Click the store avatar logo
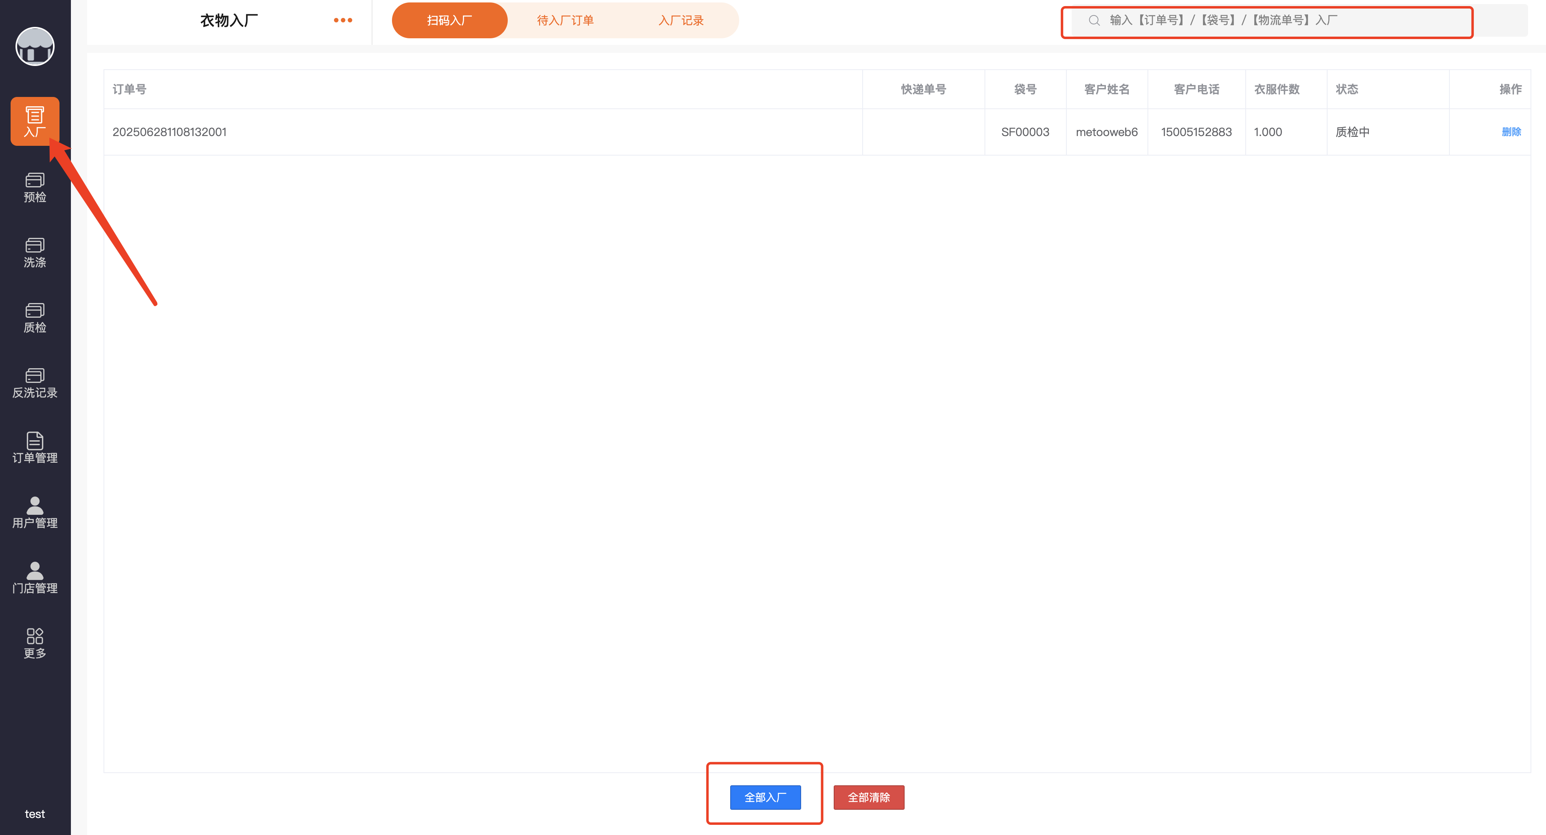Screen dimensions: 1546x835 tap(35, 47)
